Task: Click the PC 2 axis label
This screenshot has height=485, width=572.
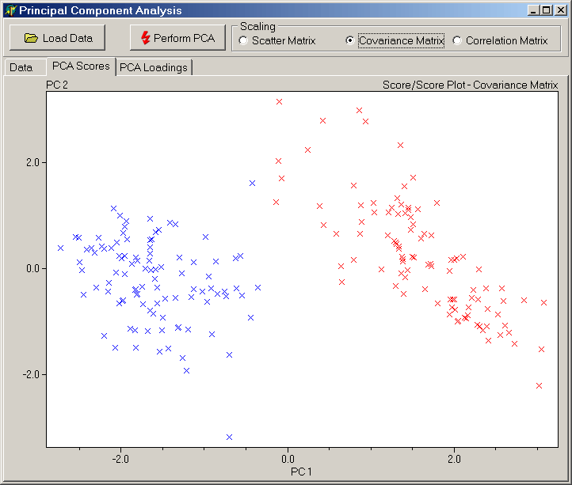Action: pos(57,85)
